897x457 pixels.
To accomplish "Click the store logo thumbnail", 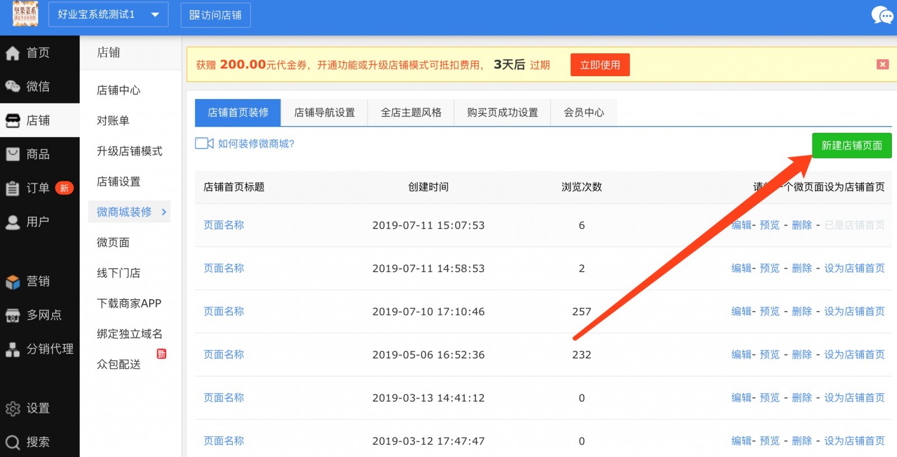I will [x=25, y=14].
